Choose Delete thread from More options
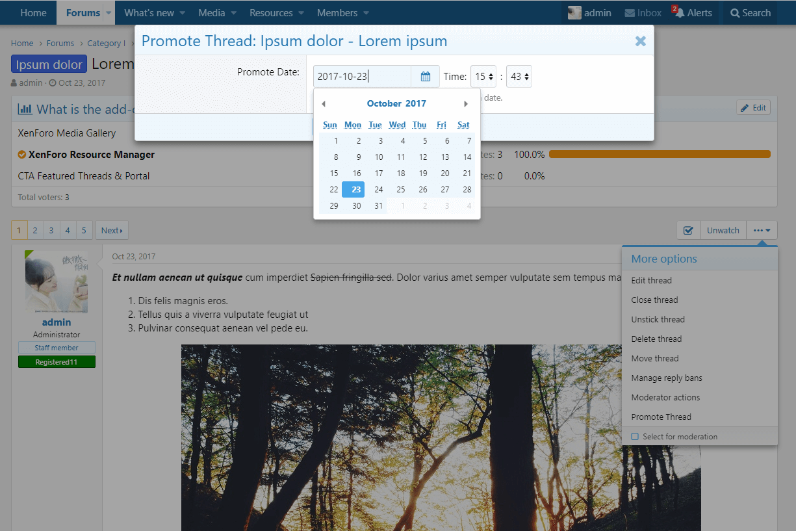The width and height of the screenshot is (796, 531). click(x=656, y=339)
